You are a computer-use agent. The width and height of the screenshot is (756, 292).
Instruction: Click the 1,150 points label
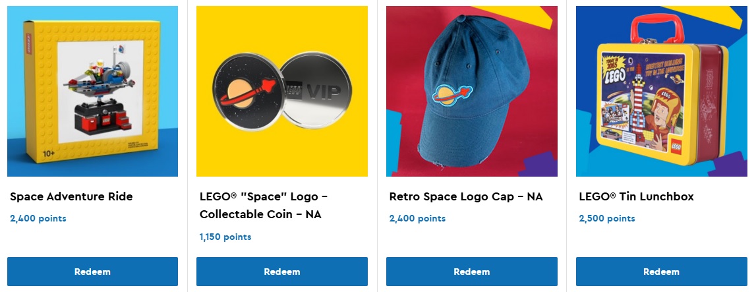(x=225, y=237)
